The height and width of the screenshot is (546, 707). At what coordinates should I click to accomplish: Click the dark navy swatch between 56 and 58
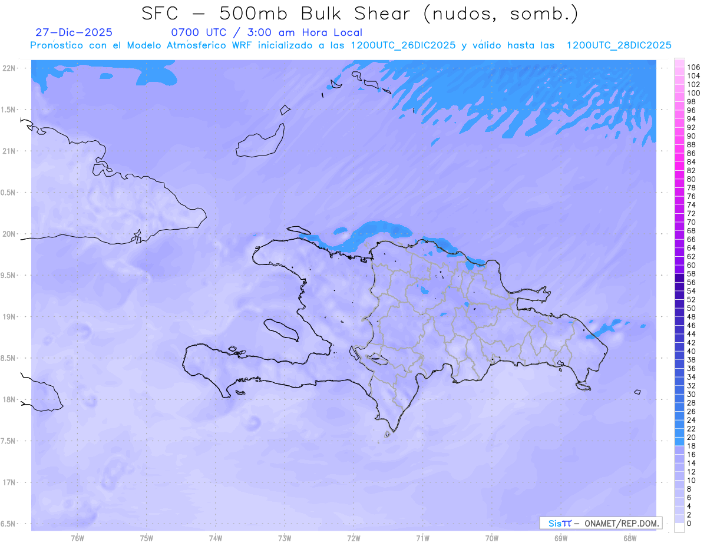(679, 278)
